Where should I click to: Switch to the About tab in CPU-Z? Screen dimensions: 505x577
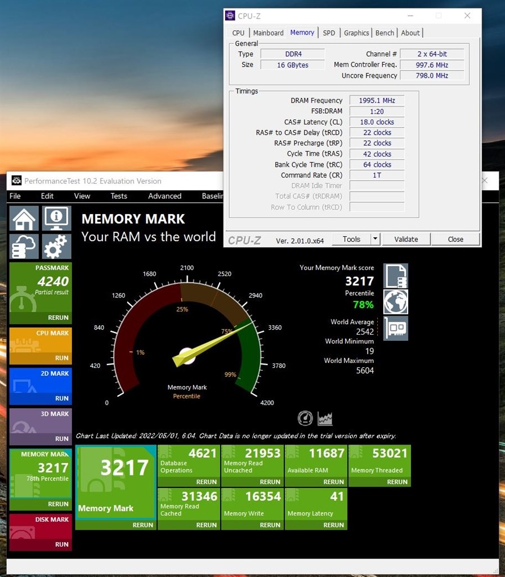(410, 33)
